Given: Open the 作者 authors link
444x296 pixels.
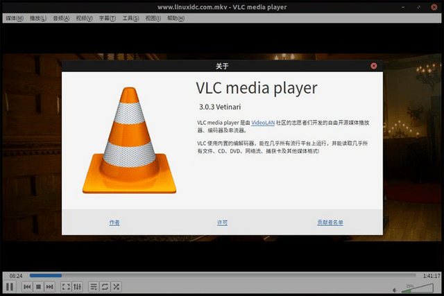Looking at the screenshot, I should tap(114, 223).
